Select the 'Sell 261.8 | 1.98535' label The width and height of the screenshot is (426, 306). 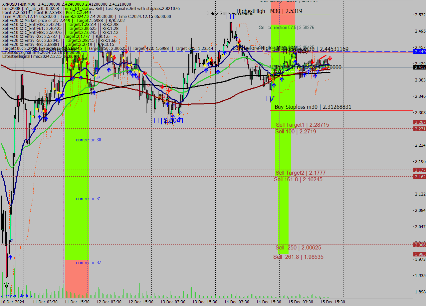(x=298, y=257)
